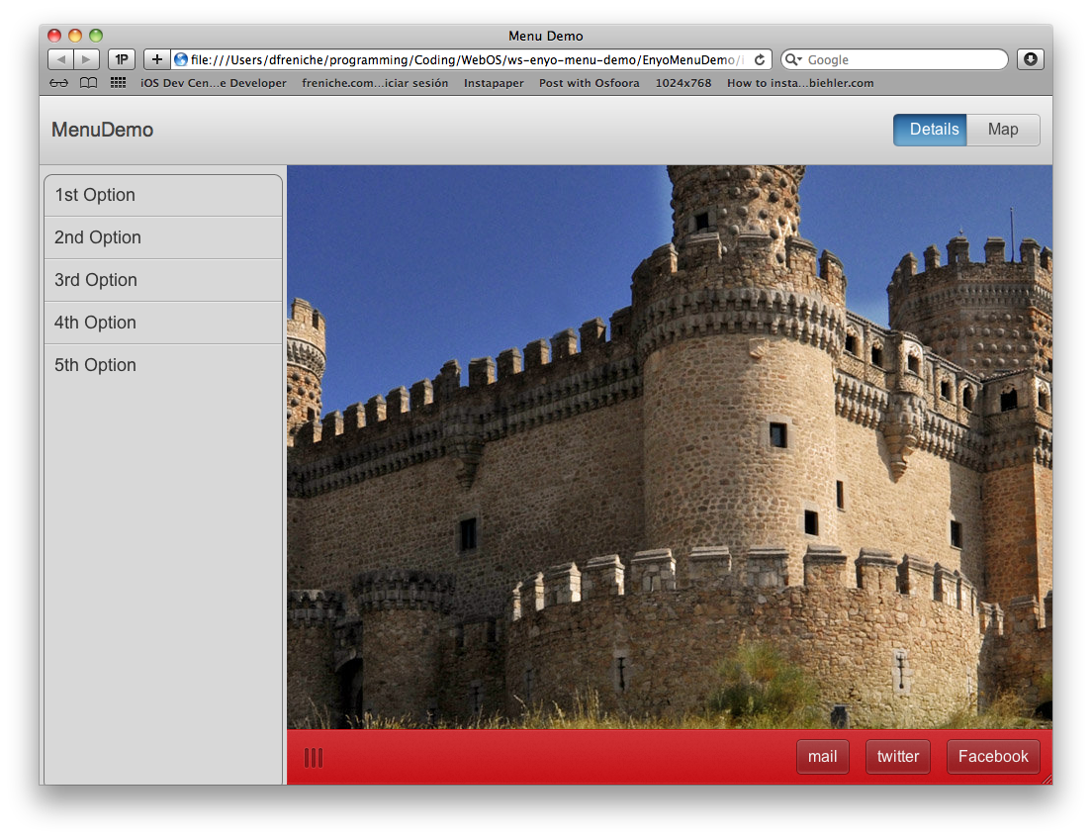Click the plus add bookmark button
The height and width of the screenshot is (839, 1092).
pos(156,59)
